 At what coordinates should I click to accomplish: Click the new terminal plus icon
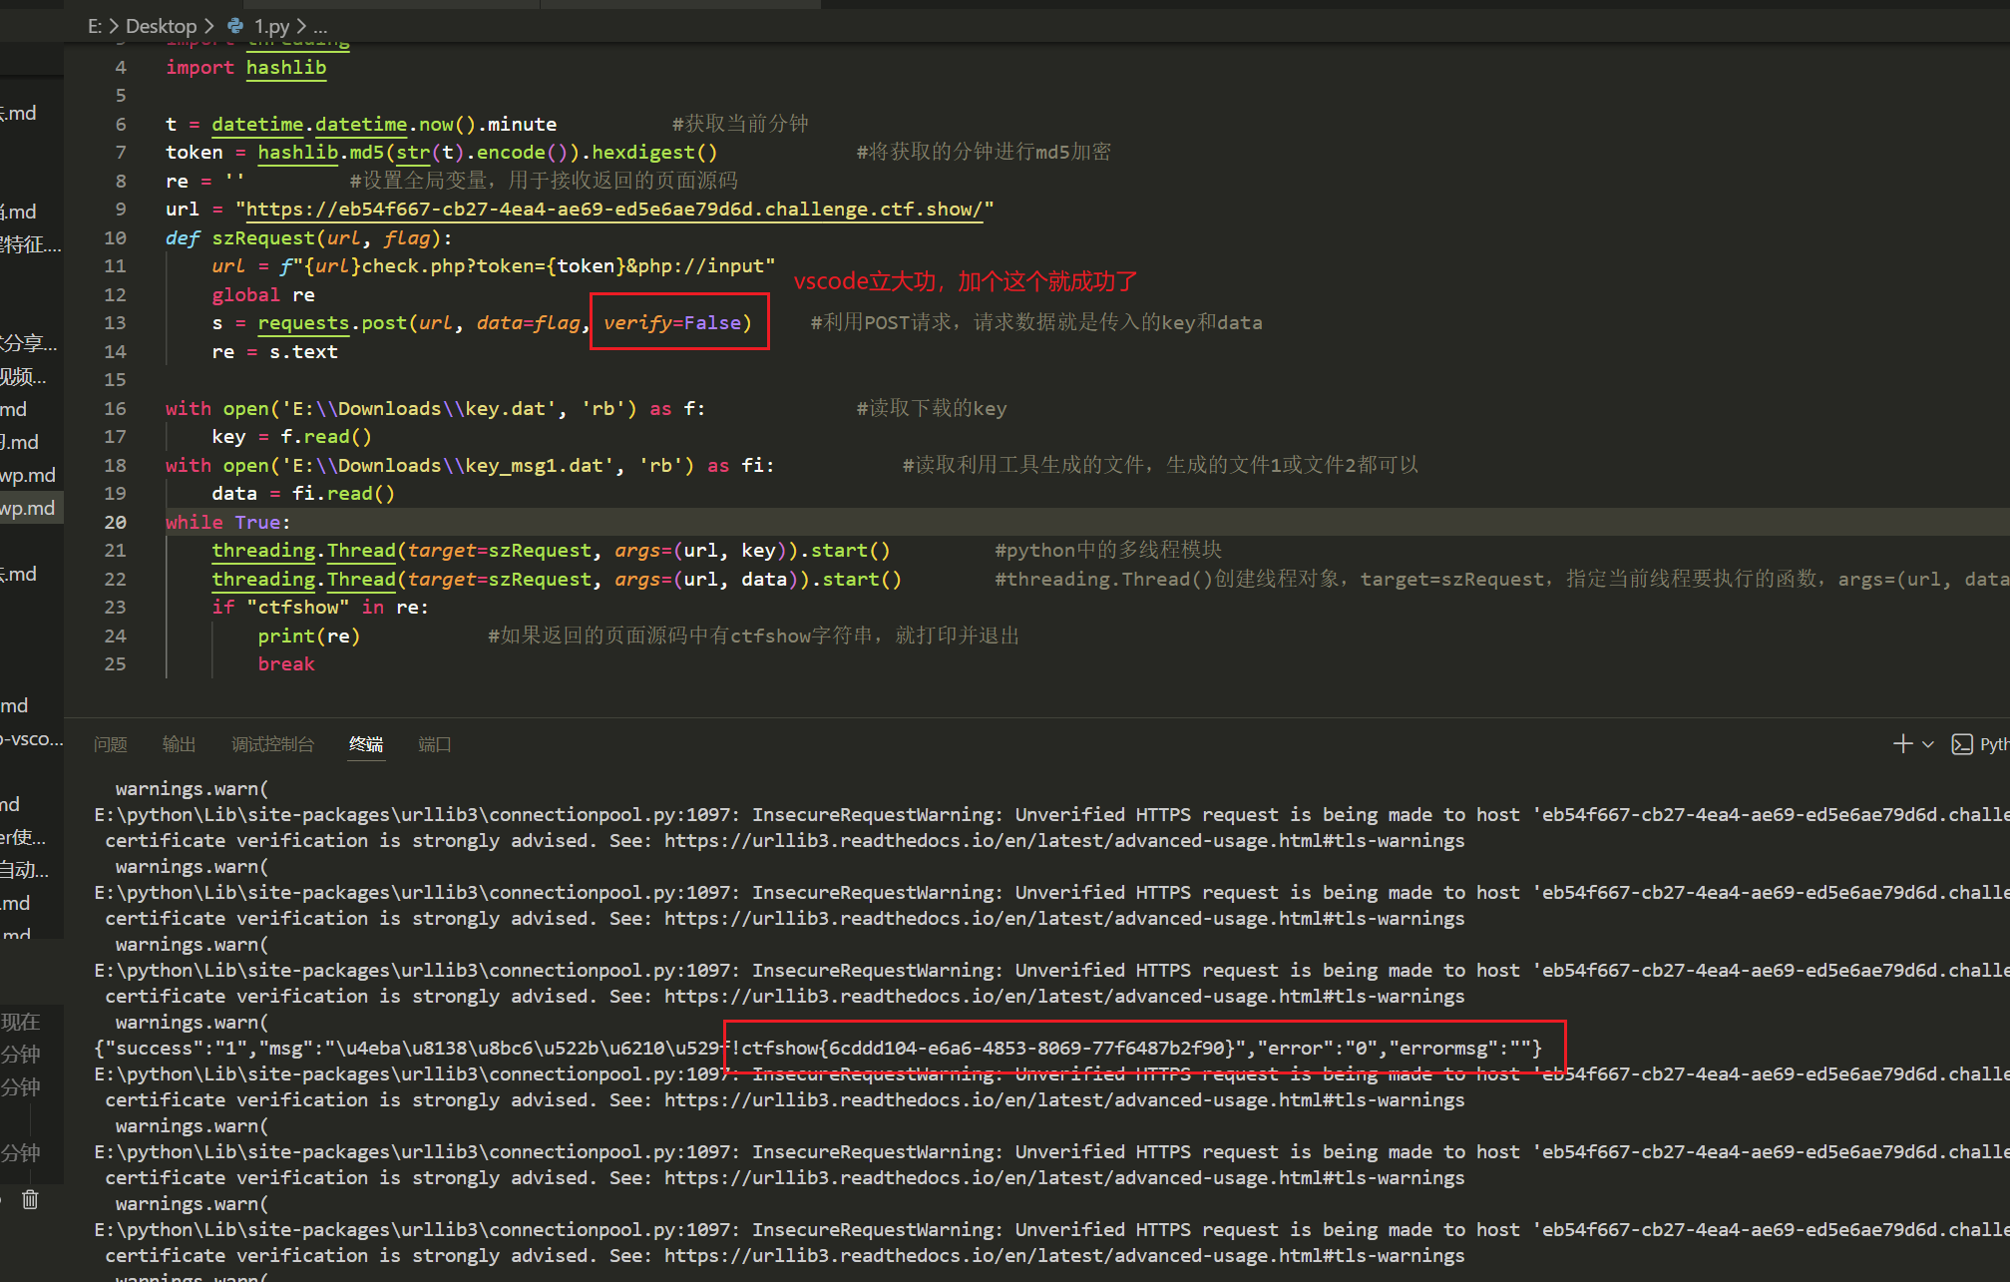[1902, 744]
